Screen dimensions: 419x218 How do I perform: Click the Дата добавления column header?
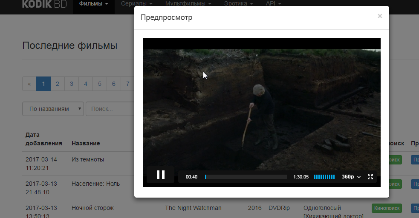(44, 139)
